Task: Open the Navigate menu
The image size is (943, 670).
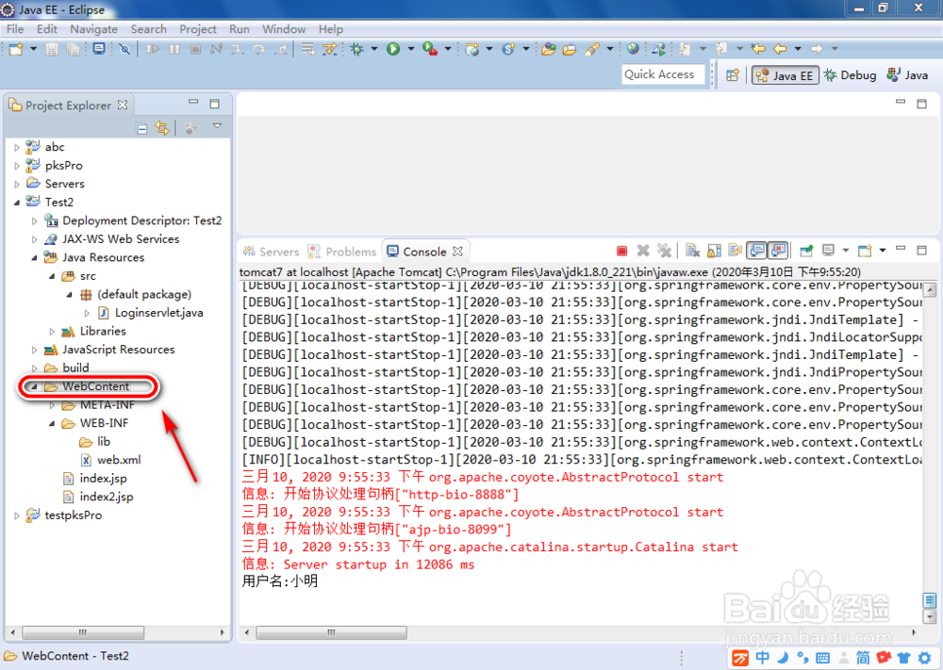Action: [x=93, y=29]
